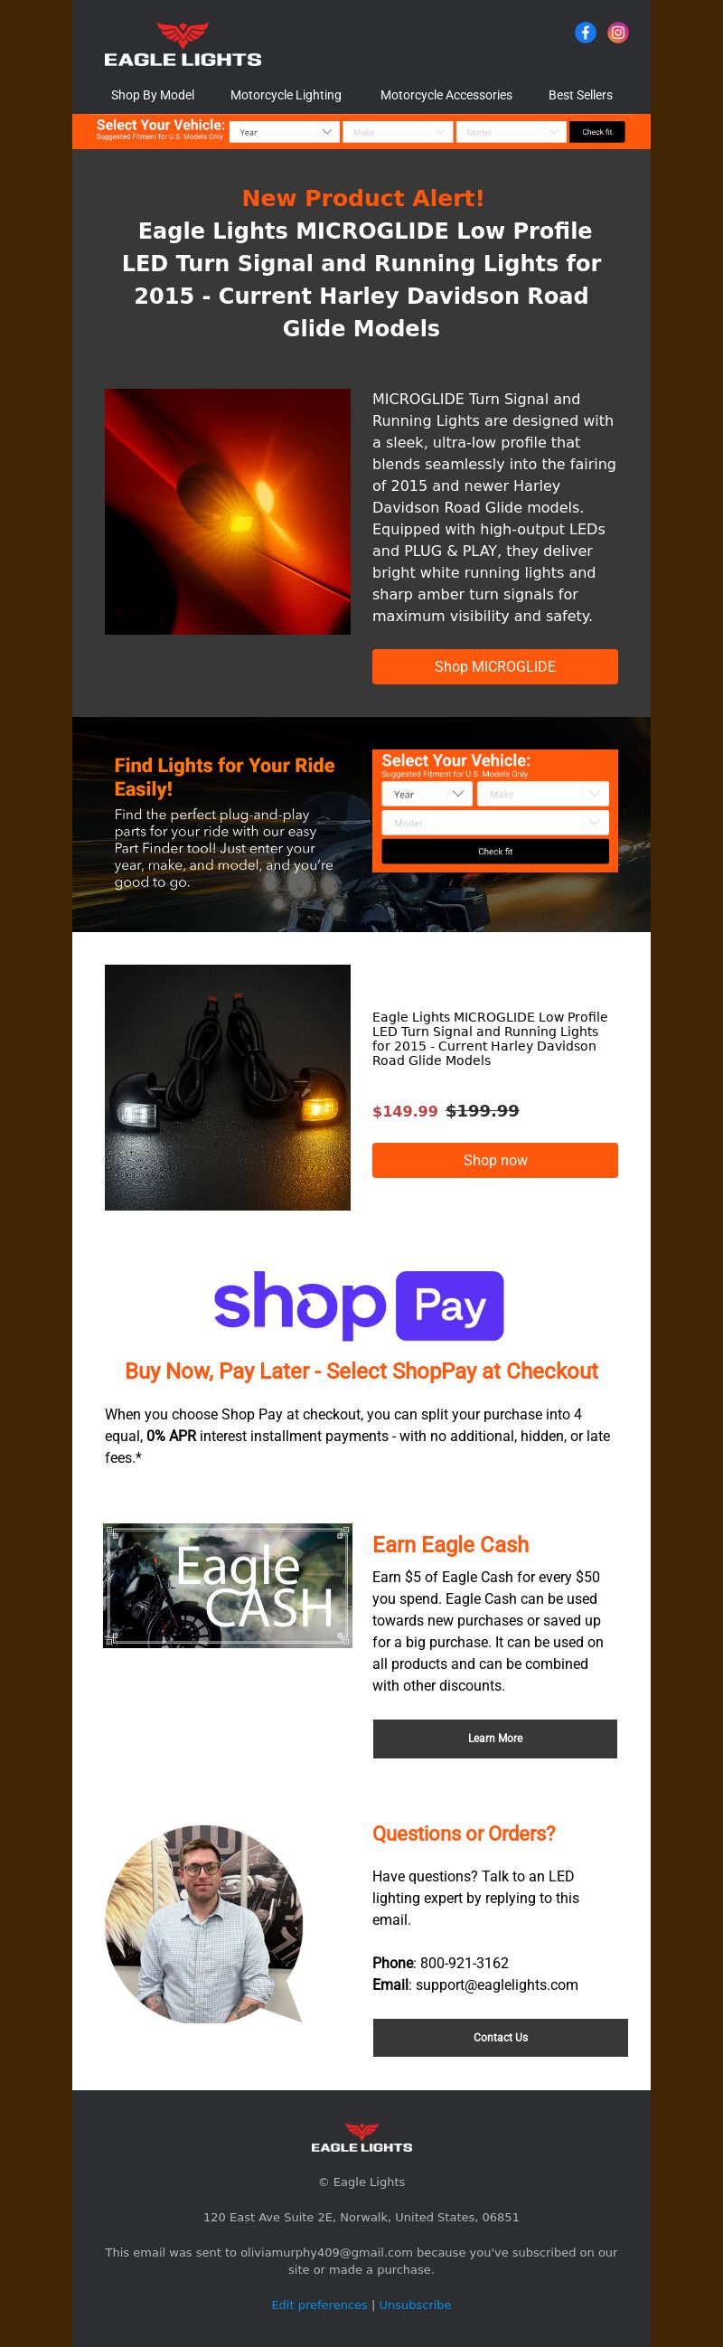723x2347 pixels.
Task: Click the Eagle Lights logo in the header
Action: pos(183,44)
